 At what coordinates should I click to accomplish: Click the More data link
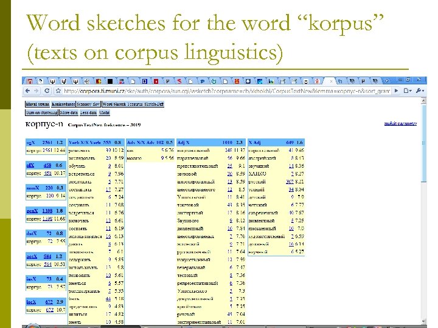[69, 112]
